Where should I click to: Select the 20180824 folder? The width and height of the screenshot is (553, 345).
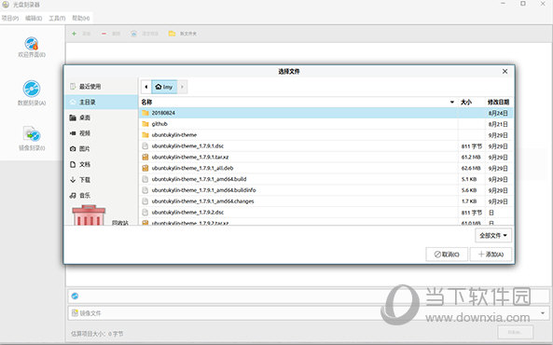pos(325,113)
